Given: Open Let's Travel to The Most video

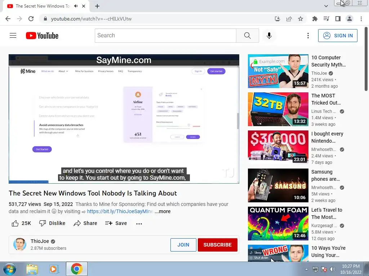Looking at the screenshot, I should pyautogui.click(x=278, y=224).
